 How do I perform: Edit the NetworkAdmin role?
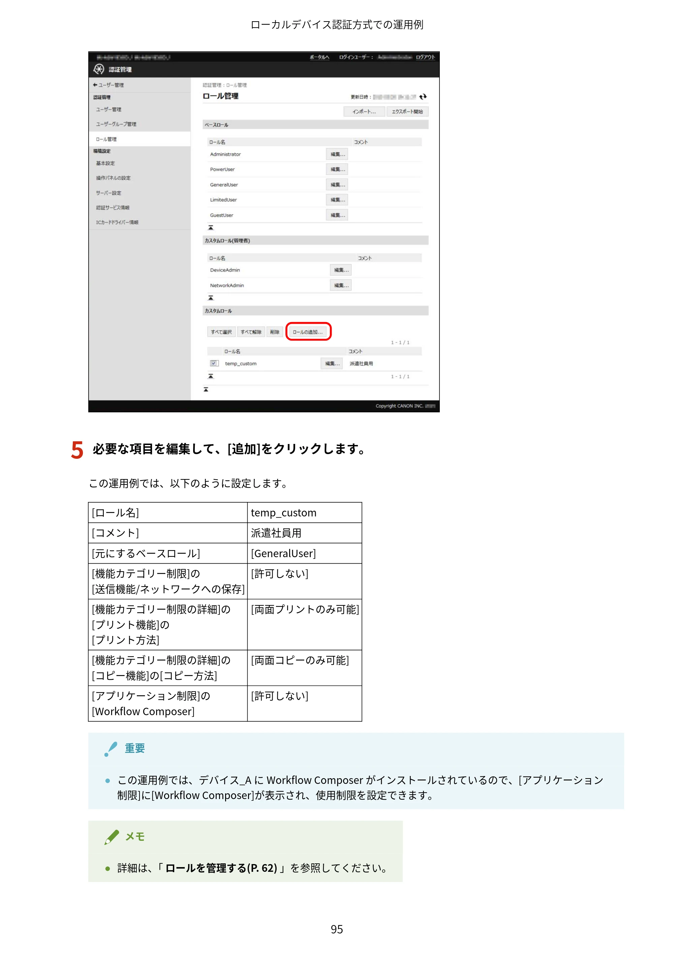tap(341, 285)
